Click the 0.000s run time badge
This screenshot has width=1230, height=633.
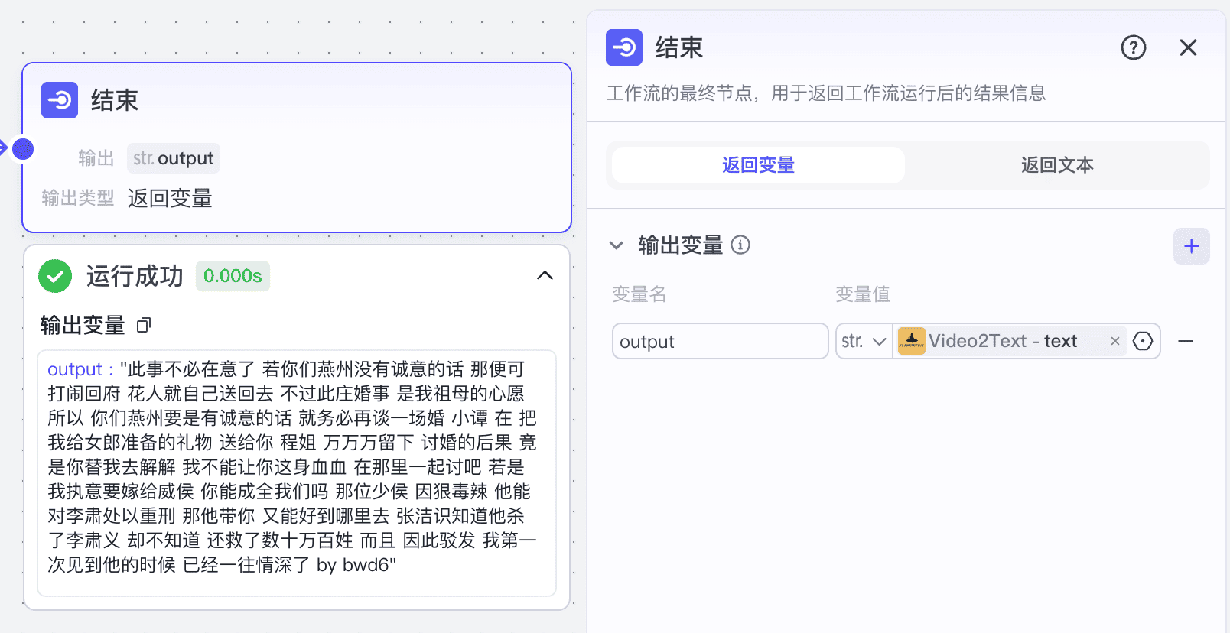point(233,276)
